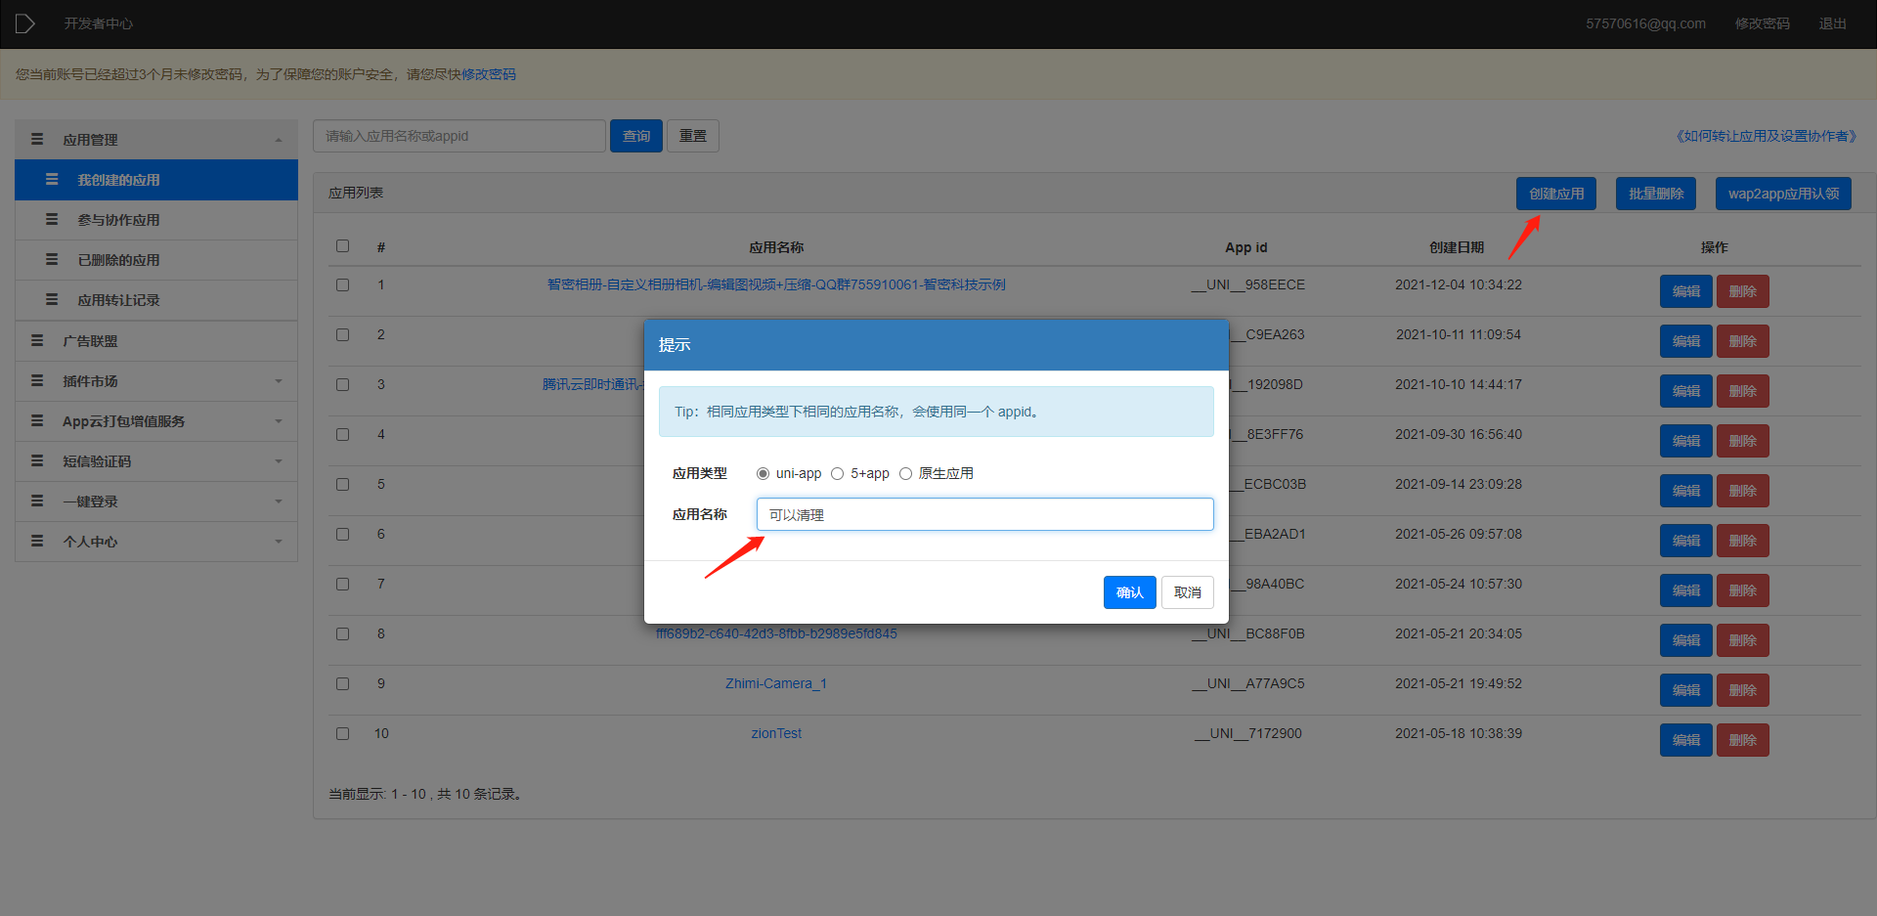Image resolution: width=1877 pixels, height=916 pixels.
Task: Open 应用转让记录 menu item
Action: coord(156,300)
